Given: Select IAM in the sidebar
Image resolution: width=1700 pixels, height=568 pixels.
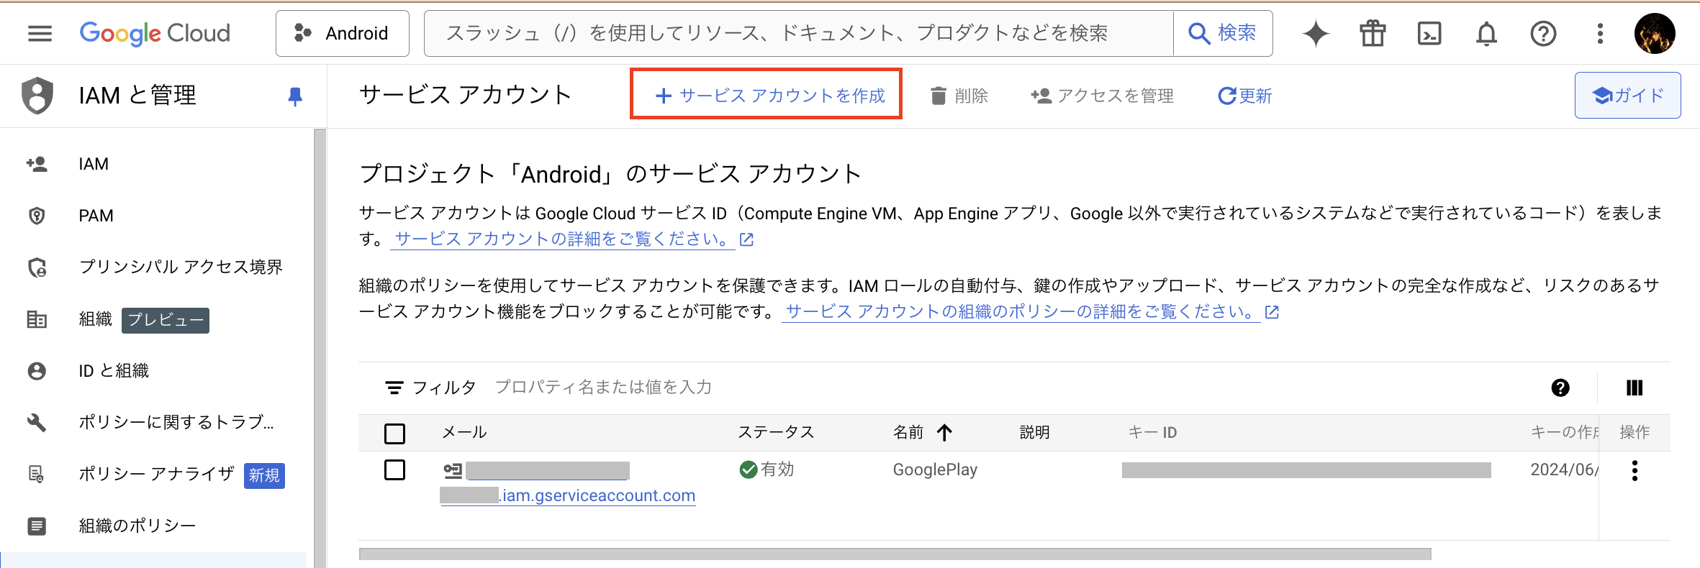Looking at the screenshot, I should [94, 164].
